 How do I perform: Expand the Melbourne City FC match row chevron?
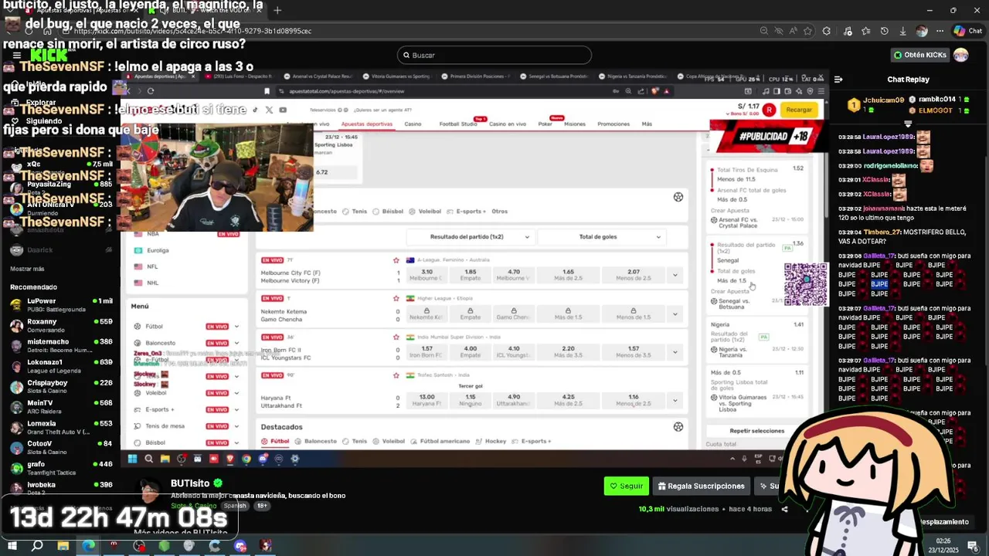point(675,275)
